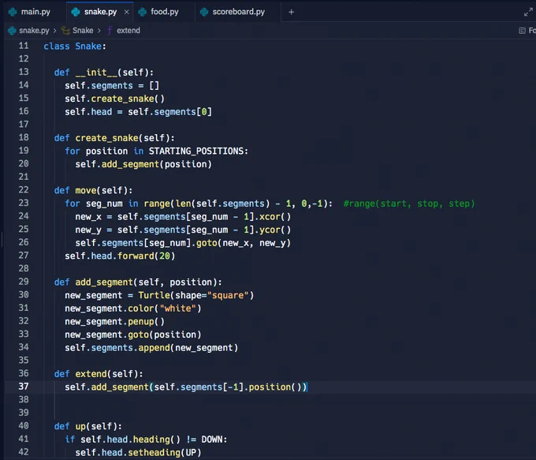Click 'self.head.heading() != DOWN' condition
Viewport: 536px width, 460px height.
[151, 439]
